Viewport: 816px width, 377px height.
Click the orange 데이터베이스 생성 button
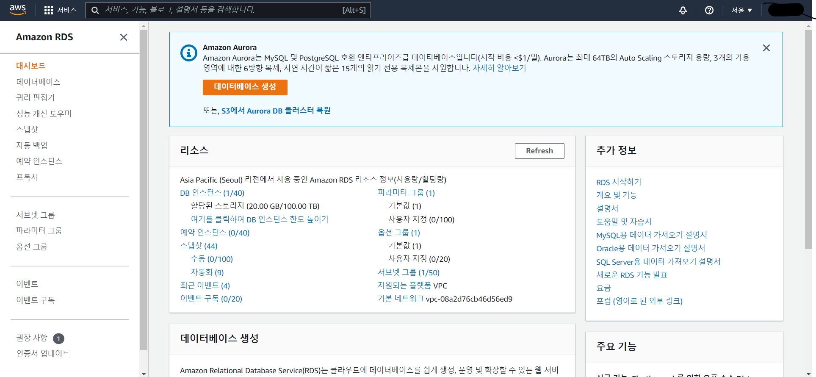tap(245, 87)
